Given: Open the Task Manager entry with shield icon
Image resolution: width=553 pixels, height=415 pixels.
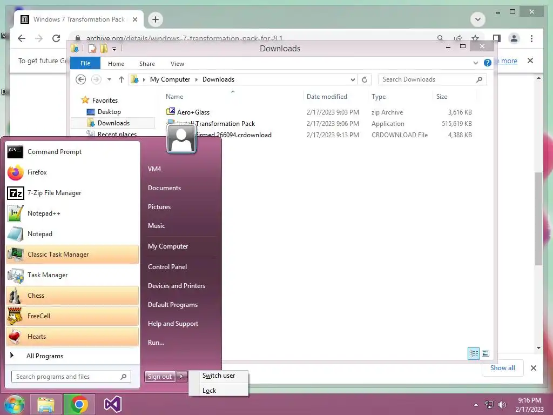Looking at the screenshot, I should pyautogui.click(x=73, y=275).
